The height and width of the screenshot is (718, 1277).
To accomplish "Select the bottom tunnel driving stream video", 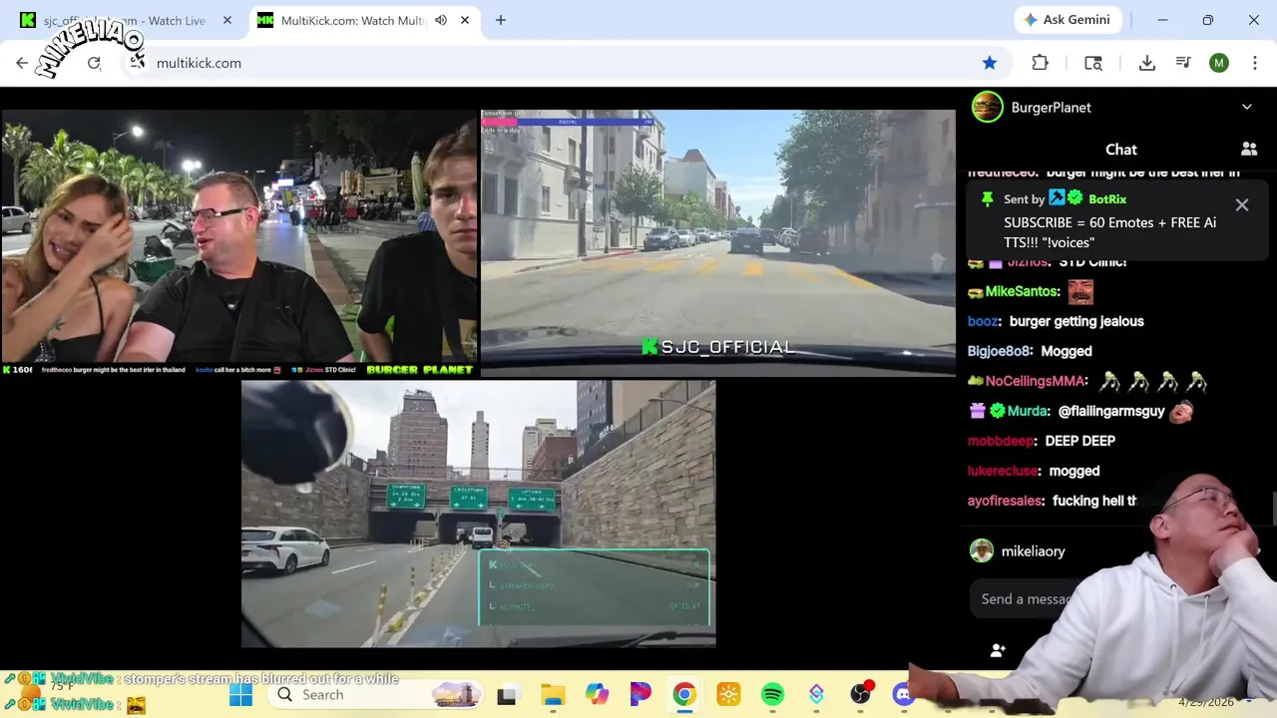I will [x=479, y=514].
